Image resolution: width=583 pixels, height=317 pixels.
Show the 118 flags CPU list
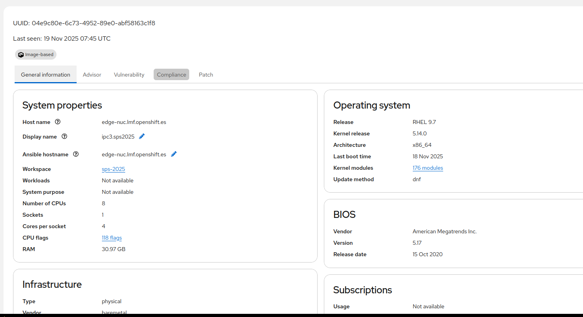pyautogui.click(x=112, y=238)
